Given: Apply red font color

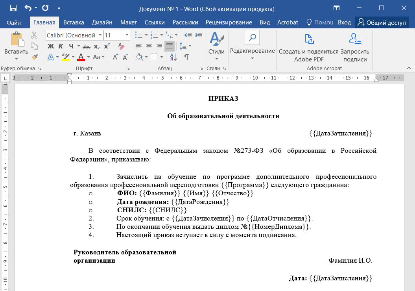Looking at the screenshot, I should [x=81, y=57].
